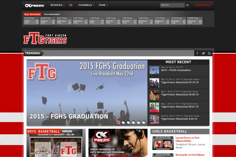Open TigerVision NewsCast 05.08.15 link
236x157 pixels.
[180, 95]
